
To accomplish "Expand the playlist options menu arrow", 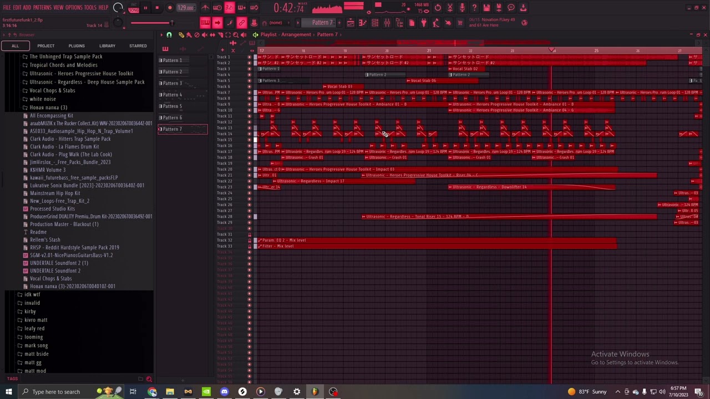I will click(x=161, y=35).
